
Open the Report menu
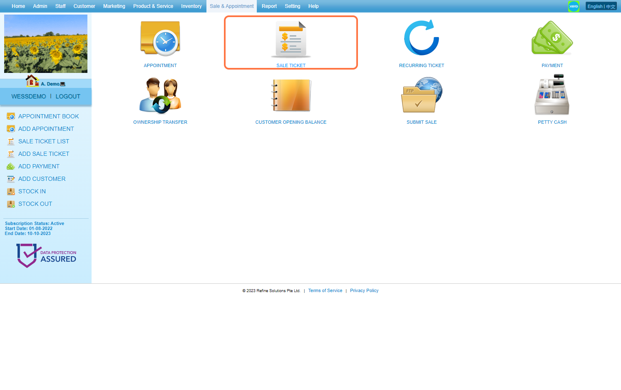pos(269,6)
